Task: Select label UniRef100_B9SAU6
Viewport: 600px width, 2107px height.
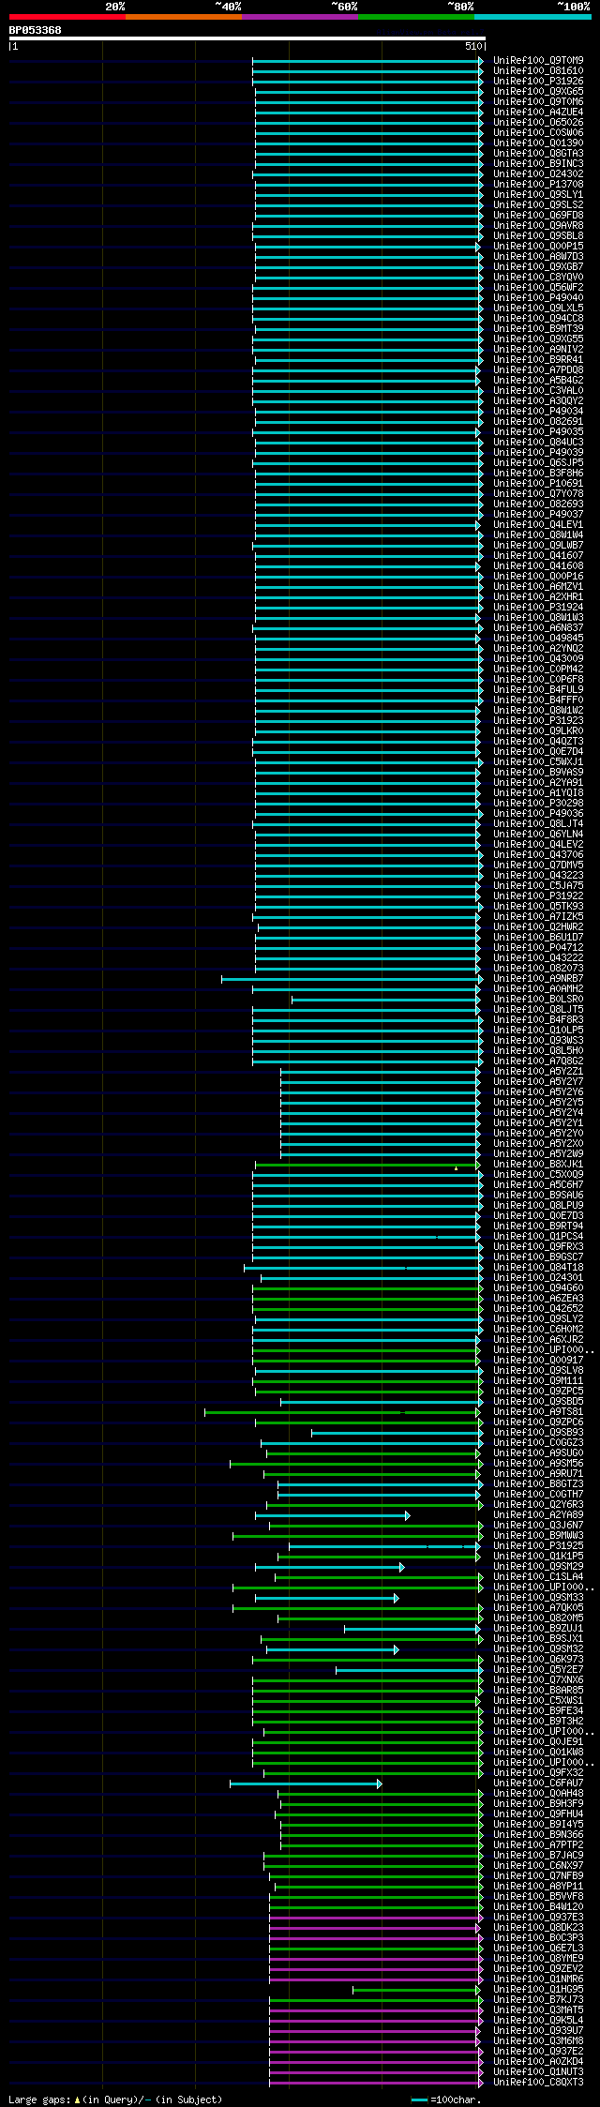Action: (x=538, y=1196)
